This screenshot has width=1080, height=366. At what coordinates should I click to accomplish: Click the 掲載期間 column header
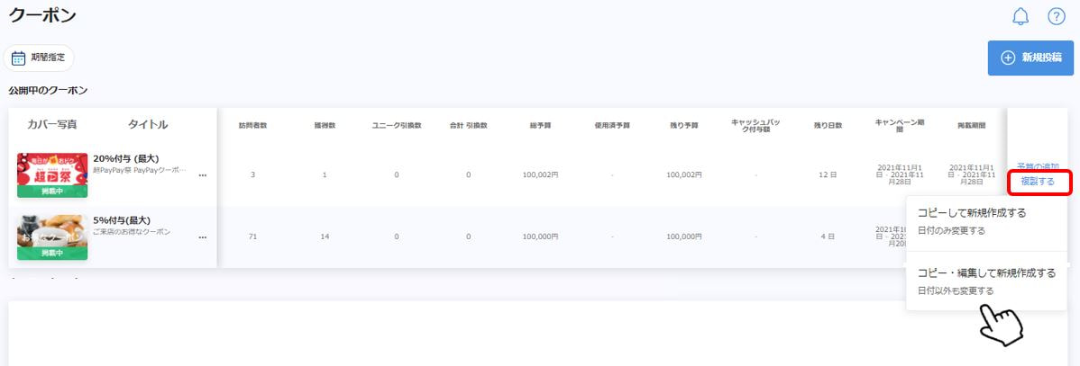pyautogui.click(x=971, y=125)
